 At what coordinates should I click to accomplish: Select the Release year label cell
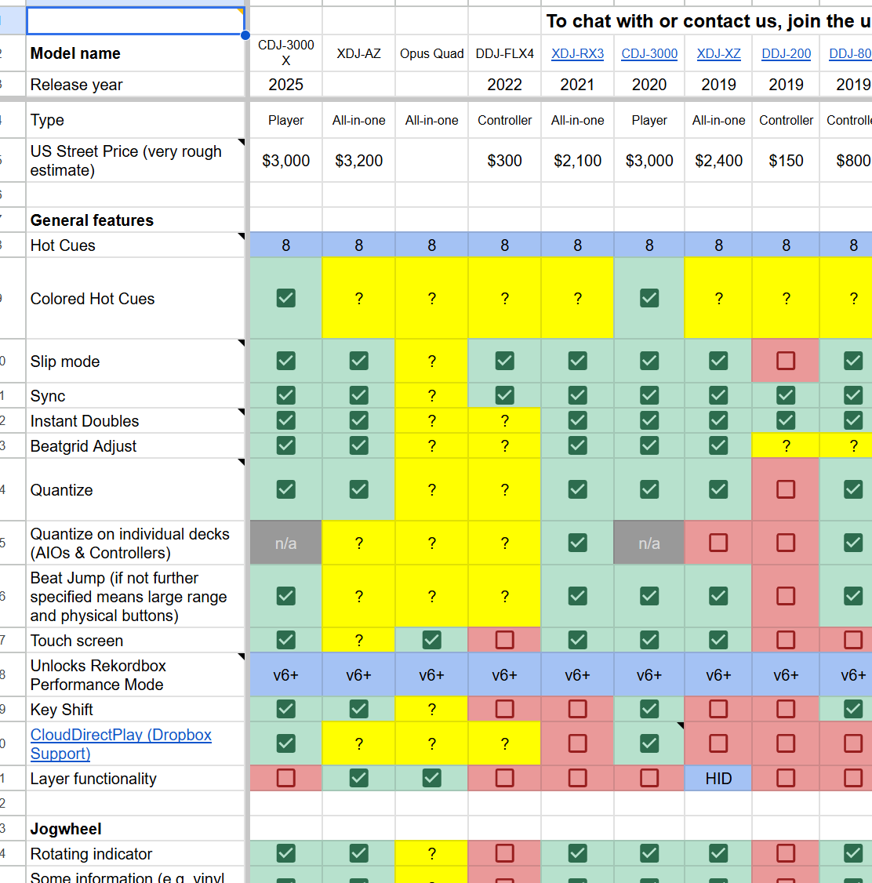[135, 85]
